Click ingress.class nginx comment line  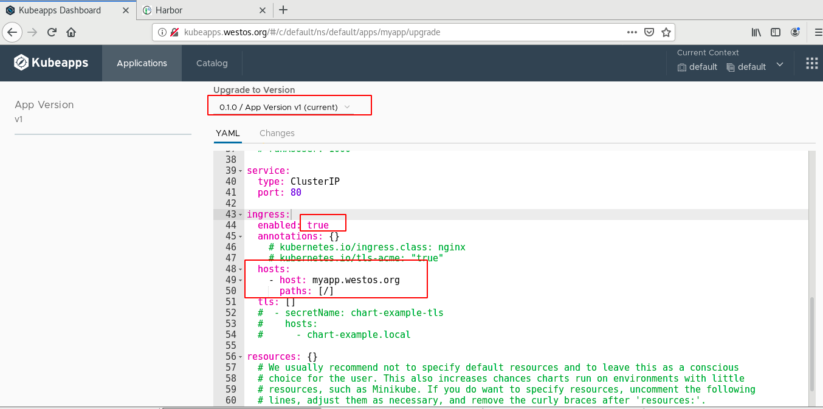pos(367,247)
